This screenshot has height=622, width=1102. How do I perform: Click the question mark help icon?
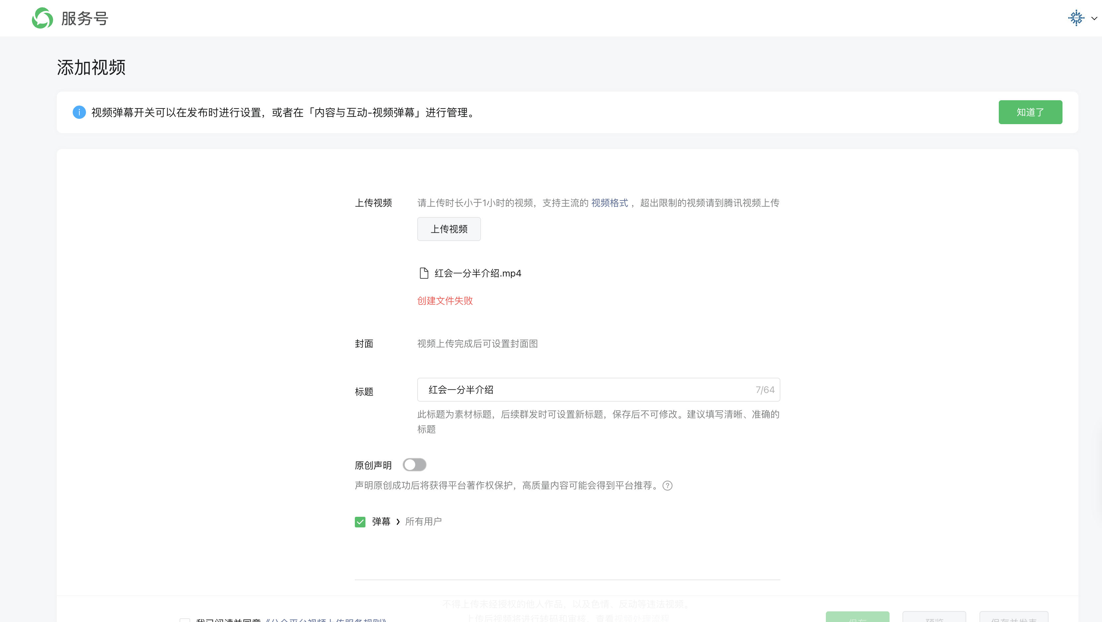[x=667, y=486]
